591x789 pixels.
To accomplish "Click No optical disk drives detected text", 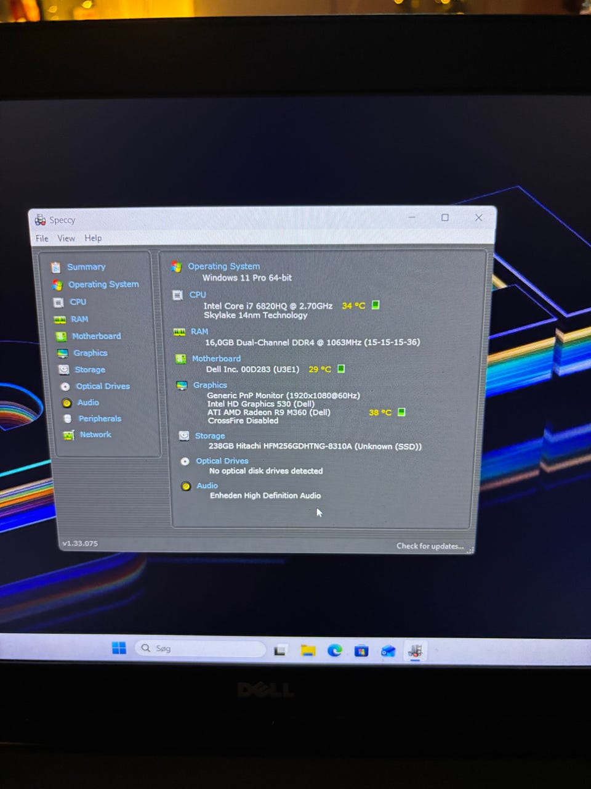I will [x=266, y=471].
